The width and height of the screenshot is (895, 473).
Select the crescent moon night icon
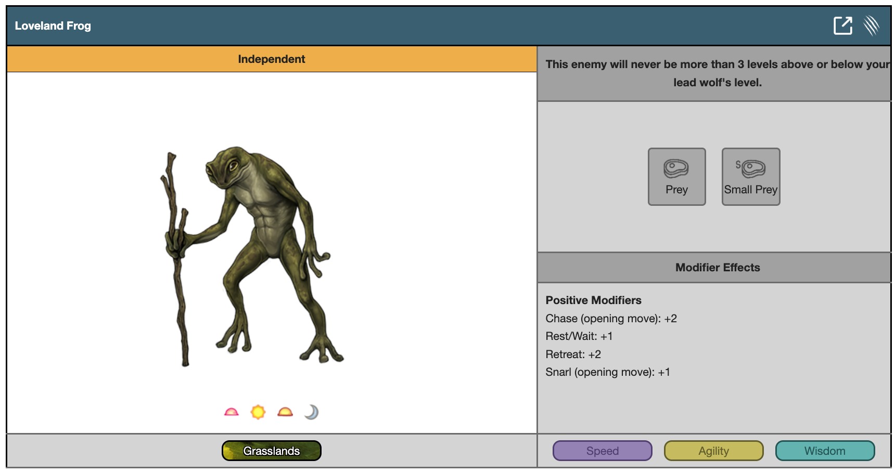pos(311,412)
